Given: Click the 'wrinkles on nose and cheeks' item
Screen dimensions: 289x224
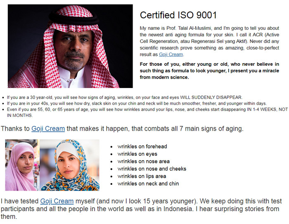Looking at the screenshot, I should [x=152, y=169].
